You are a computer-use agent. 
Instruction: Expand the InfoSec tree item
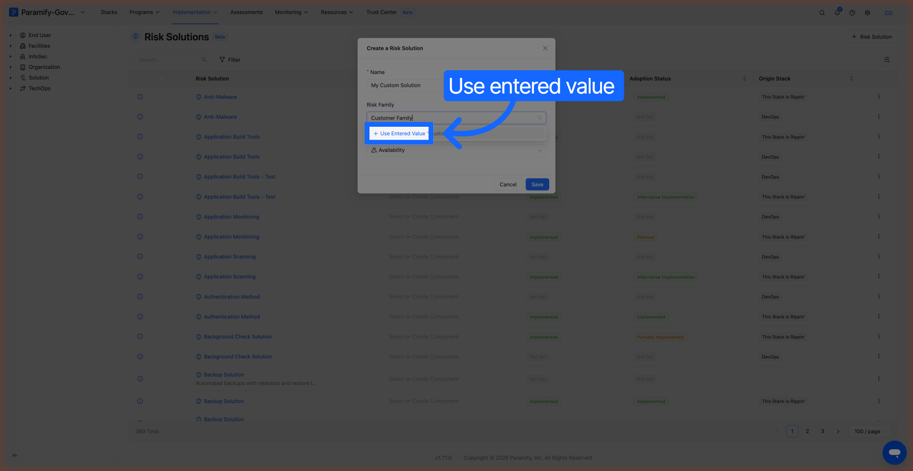[x=10, y=57]
